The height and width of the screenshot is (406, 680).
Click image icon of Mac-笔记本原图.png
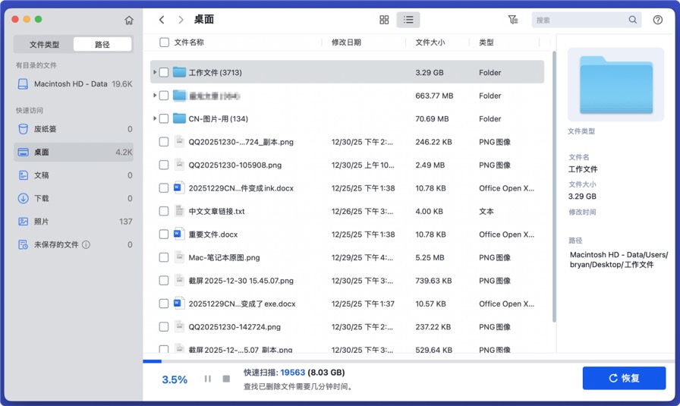[178, 257]
